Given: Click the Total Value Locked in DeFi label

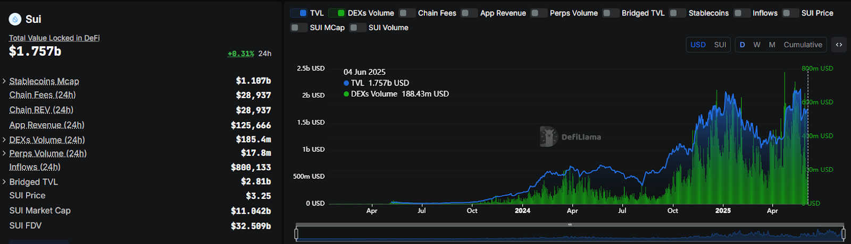Looking at the screenshot, I should pos(54,38).
